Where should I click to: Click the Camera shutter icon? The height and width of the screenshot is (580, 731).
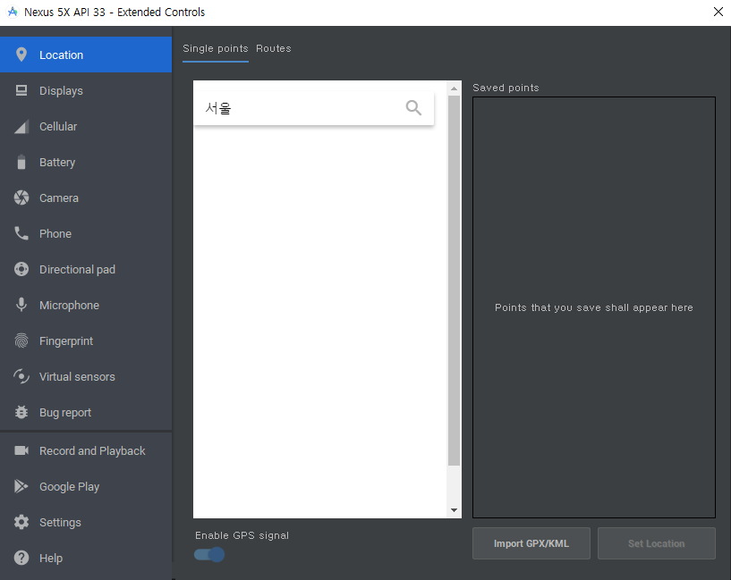pos(21,198)
